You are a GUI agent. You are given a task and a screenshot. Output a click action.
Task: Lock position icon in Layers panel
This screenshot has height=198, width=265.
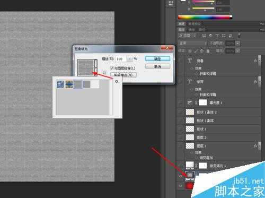click(202, 51)
